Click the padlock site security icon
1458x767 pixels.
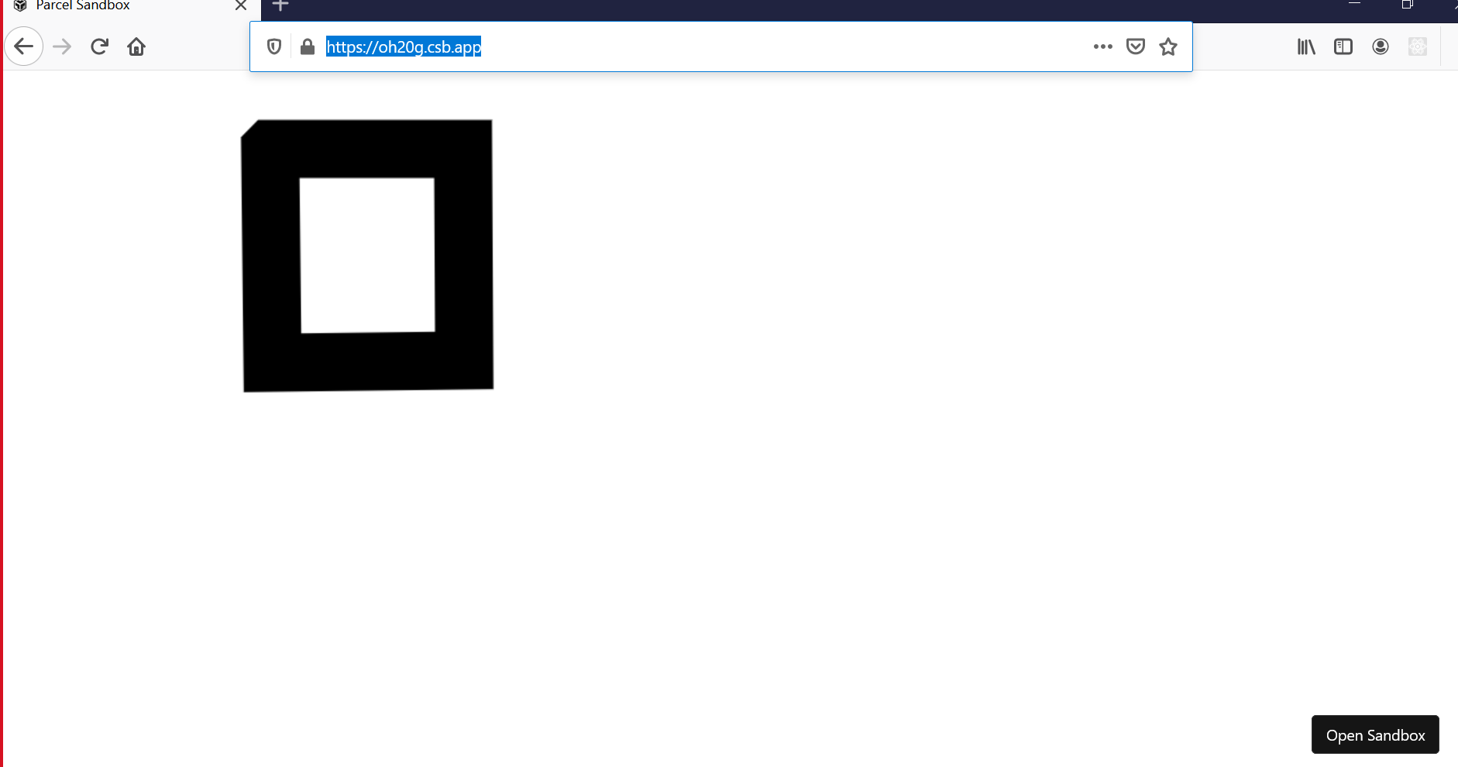pyautogui.click(x=305, y=46)
